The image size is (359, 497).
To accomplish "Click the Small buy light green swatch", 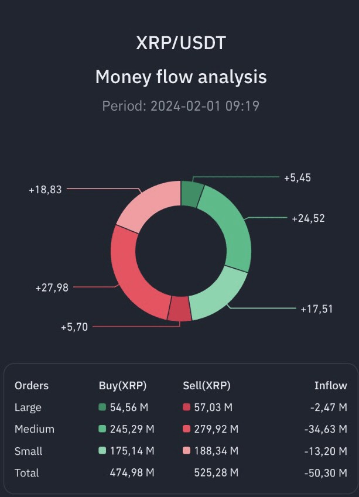I will point(102,451).
